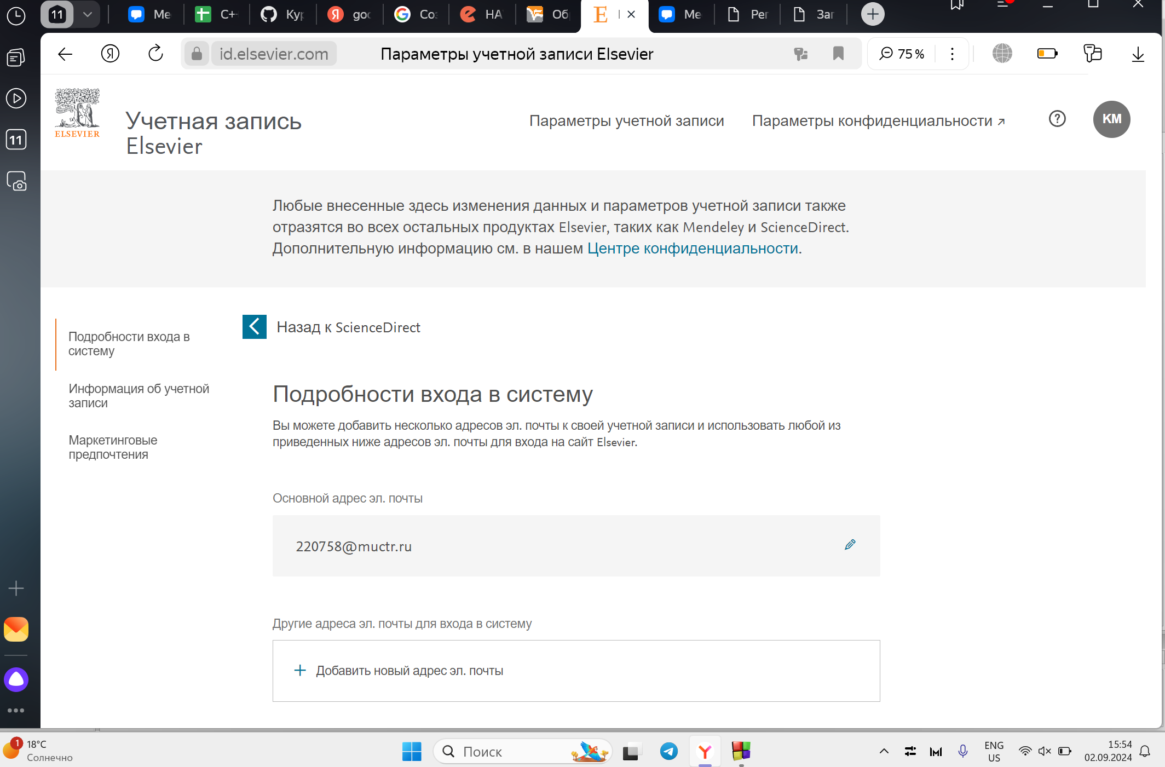Click the tab group 11 counter

click(57, 14)
